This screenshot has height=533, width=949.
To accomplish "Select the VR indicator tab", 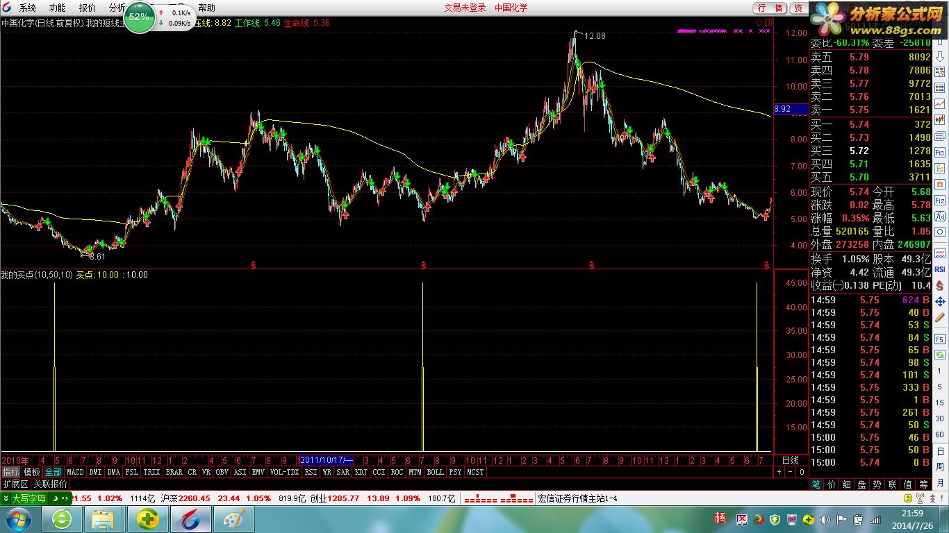I will 206,472.
